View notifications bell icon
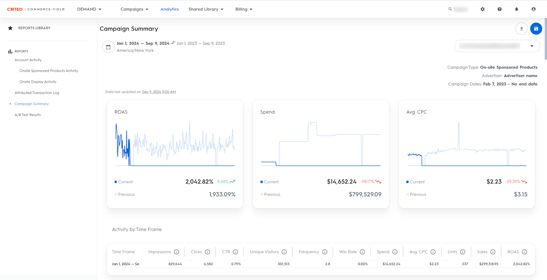 point(516,9)
